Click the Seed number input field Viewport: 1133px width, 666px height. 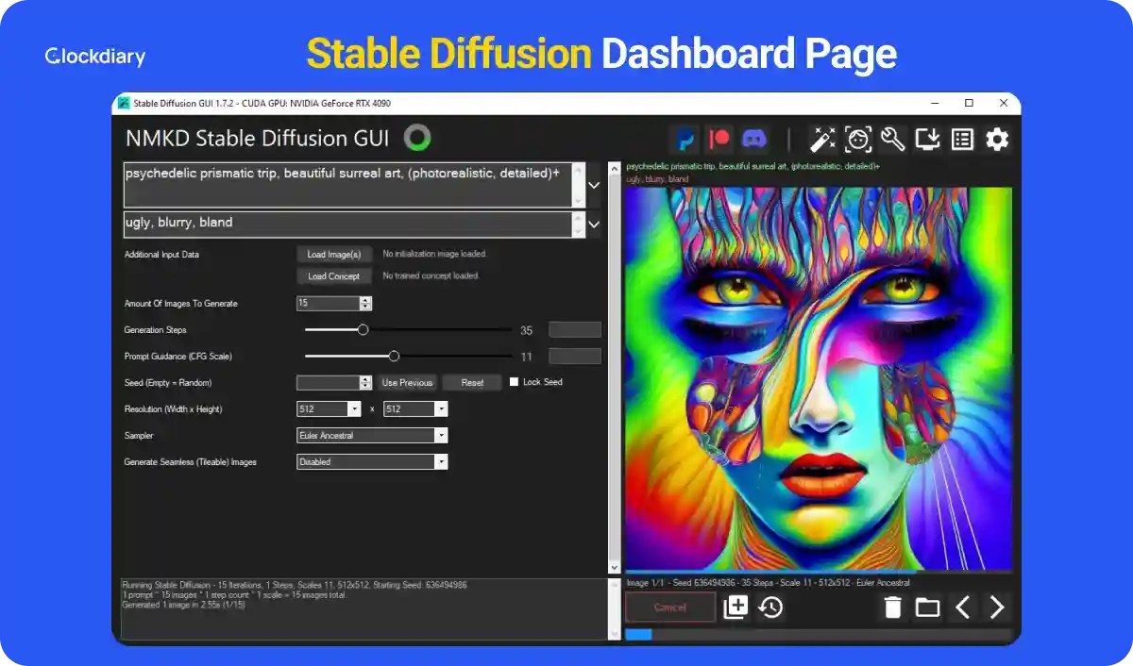pos(329,383)
